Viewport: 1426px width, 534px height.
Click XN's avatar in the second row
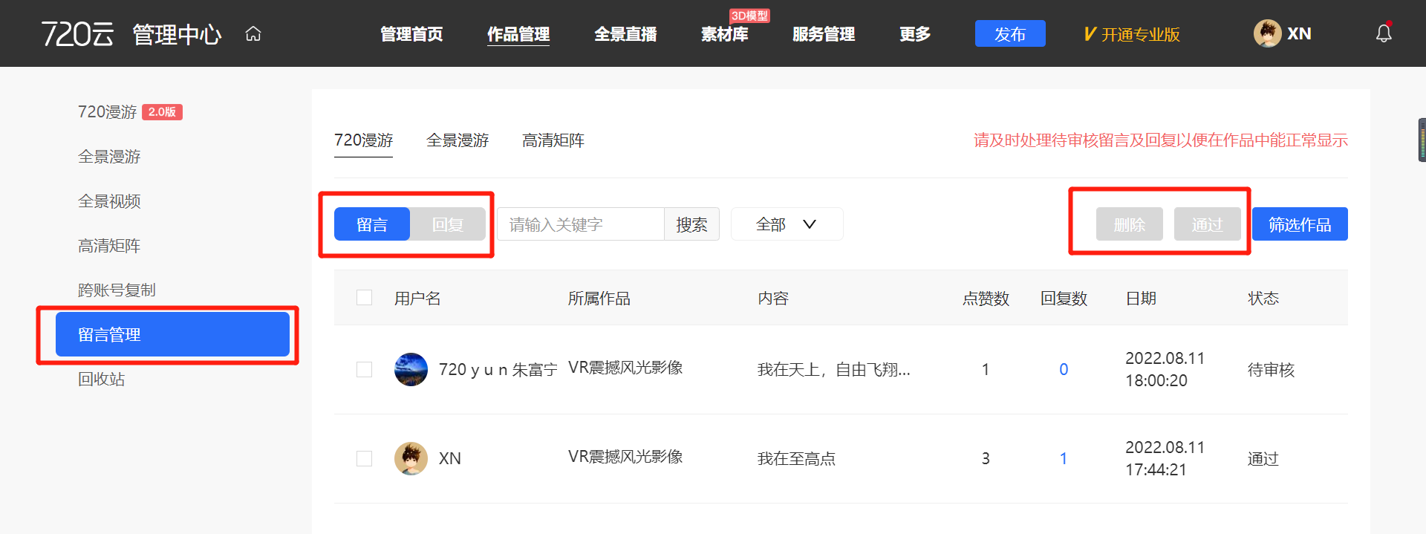(411, 458)
